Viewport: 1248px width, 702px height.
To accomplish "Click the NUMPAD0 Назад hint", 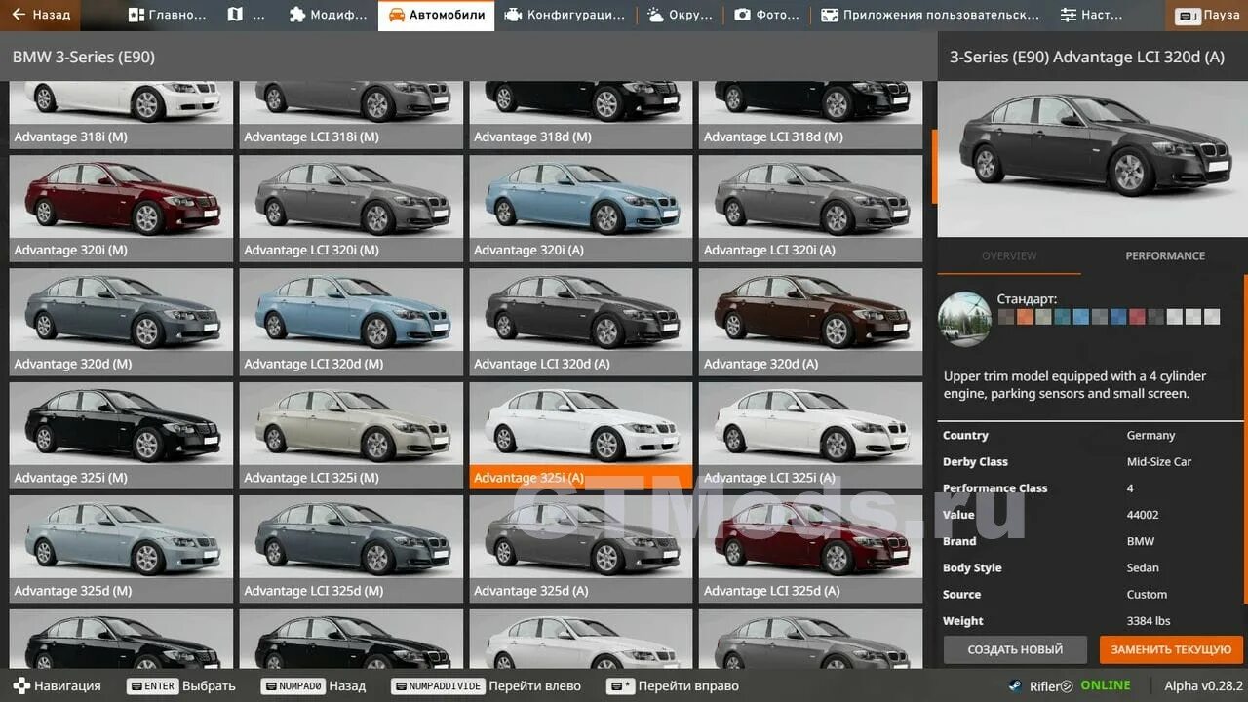I will (x=313, y=685).
